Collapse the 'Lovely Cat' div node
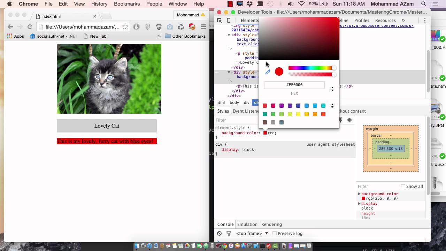The height and width of the screenshot is (251, 446). (x=229, y=35)
